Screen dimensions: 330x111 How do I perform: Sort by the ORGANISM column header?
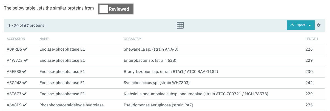pos(133,39)
